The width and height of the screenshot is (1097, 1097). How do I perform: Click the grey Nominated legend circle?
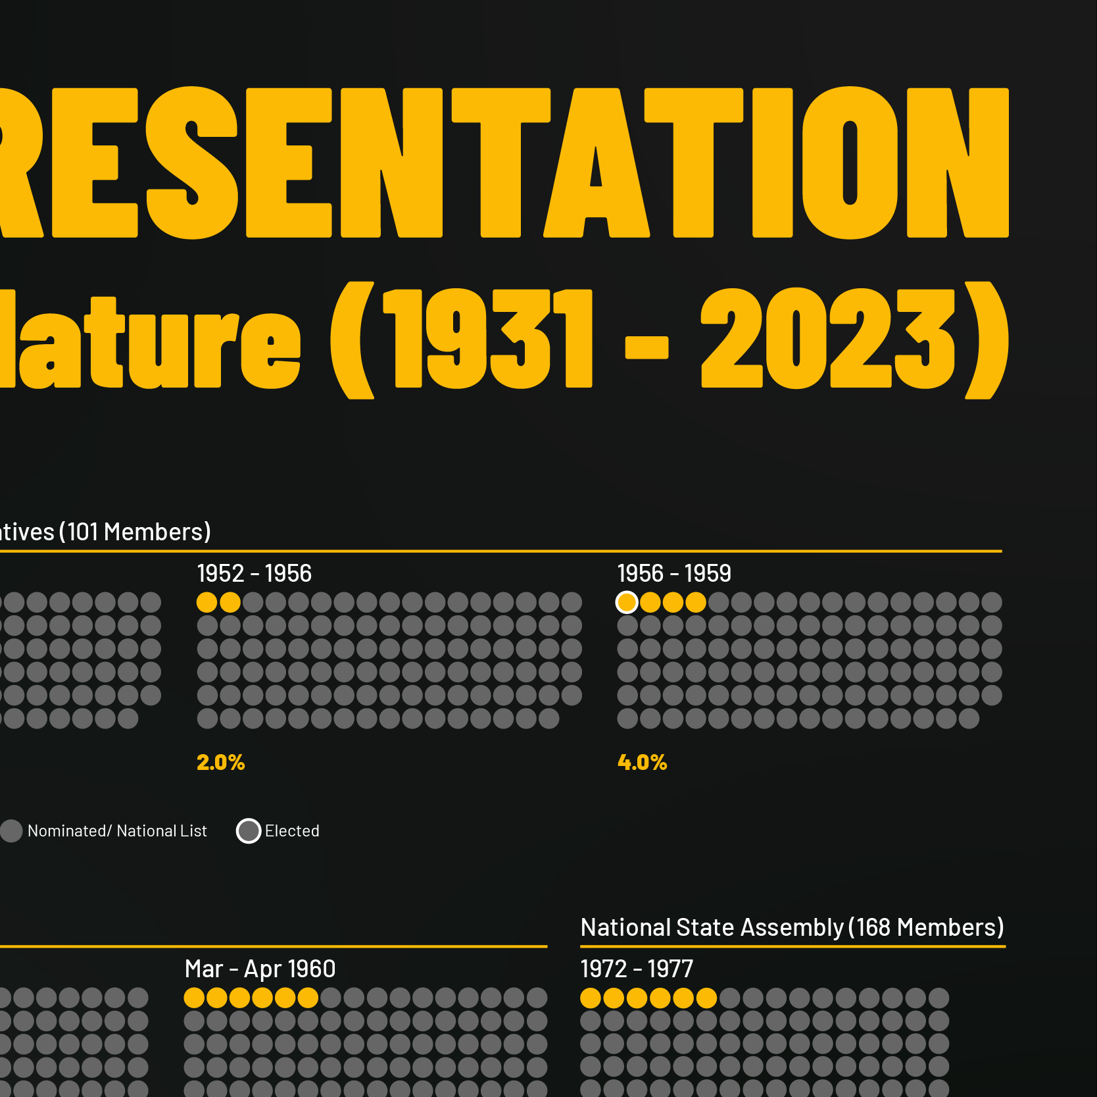pos(11,830)
